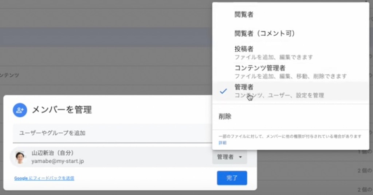The height and width of the screenshot is (195, 373).
Task: Open the Google にフィードバックを送信 link
Action: tap(44, 178)
